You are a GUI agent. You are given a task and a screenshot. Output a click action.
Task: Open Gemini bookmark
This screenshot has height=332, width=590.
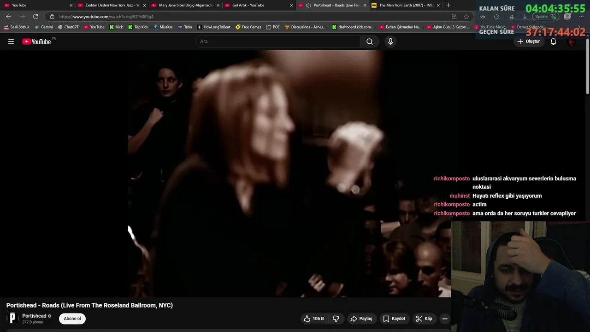[44, 27]
